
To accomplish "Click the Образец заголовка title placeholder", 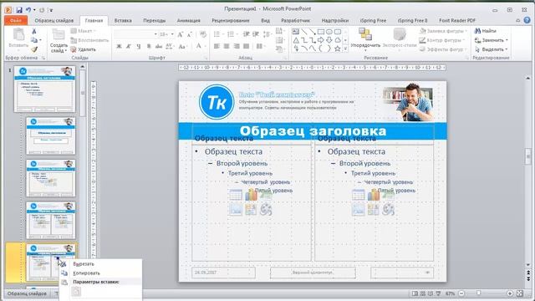I will pyautogui.click(x=313, y=131).
